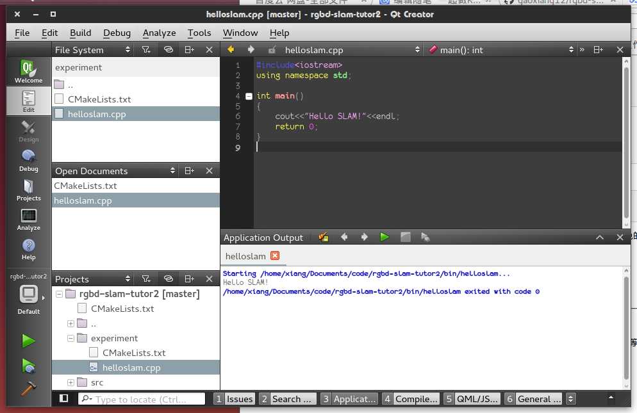Open the Build menu
The width and height of the screenshot is (637, 413).
point(81,33)
